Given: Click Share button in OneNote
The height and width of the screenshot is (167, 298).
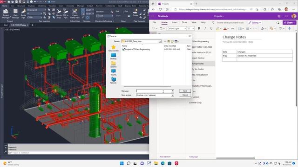Looking at the screenshot, I should pos(290,23).
